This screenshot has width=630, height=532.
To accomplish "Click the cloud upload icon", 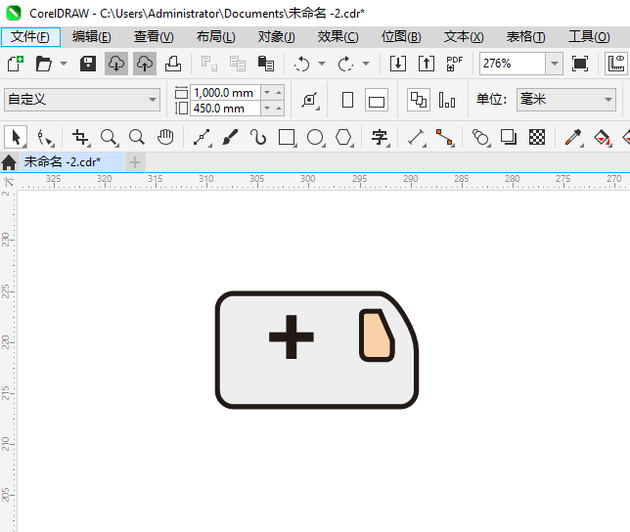I will 145,64.
